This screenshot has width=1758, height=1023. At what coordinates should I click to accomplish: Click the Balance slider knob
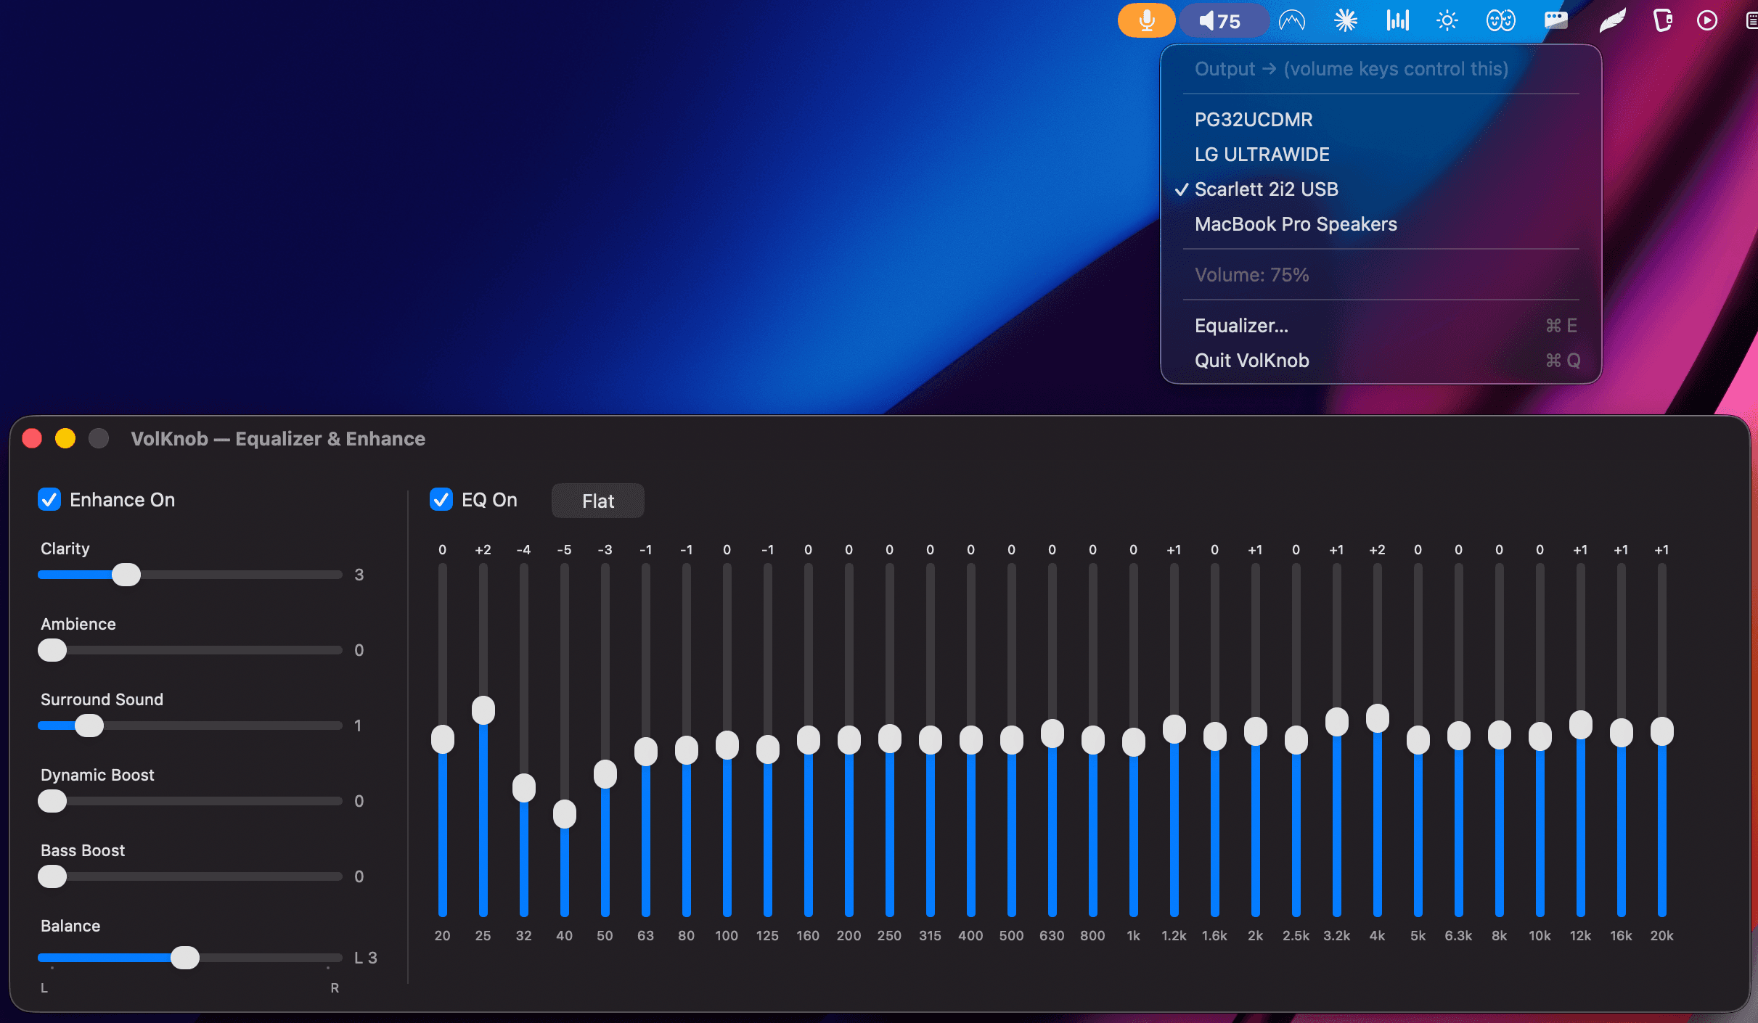185,958
